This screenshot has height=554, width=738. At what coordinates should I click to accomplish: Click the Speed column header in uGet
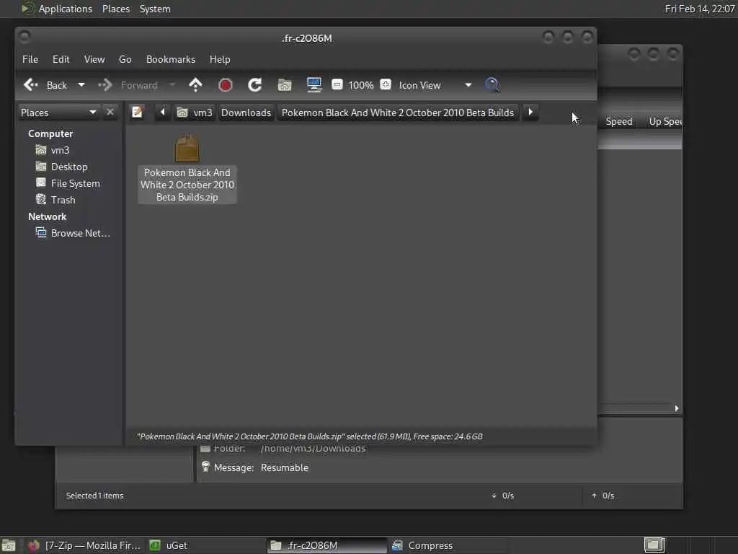pyautogui.click(x=619, y=121)
